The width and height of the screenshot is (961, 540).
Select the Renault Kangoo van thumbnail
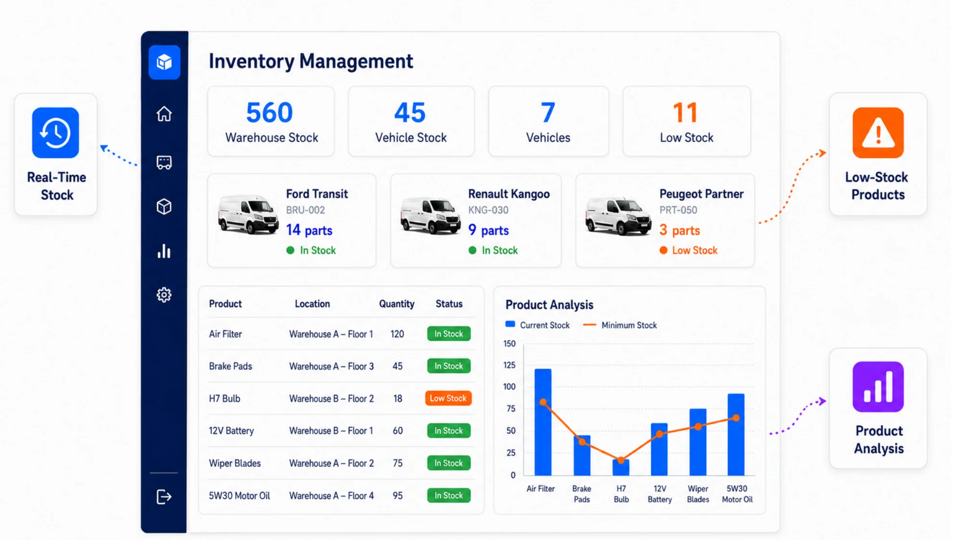click(431, 216)
